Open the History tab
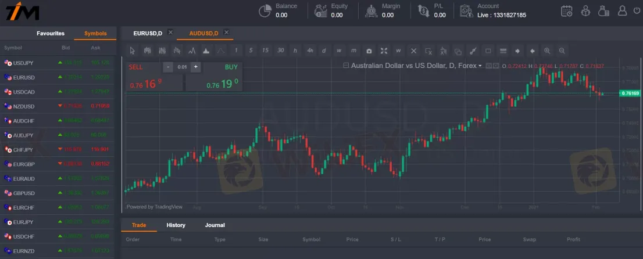Screen dimensions: 643x259 pyautogui.click(x=176, y=225)
